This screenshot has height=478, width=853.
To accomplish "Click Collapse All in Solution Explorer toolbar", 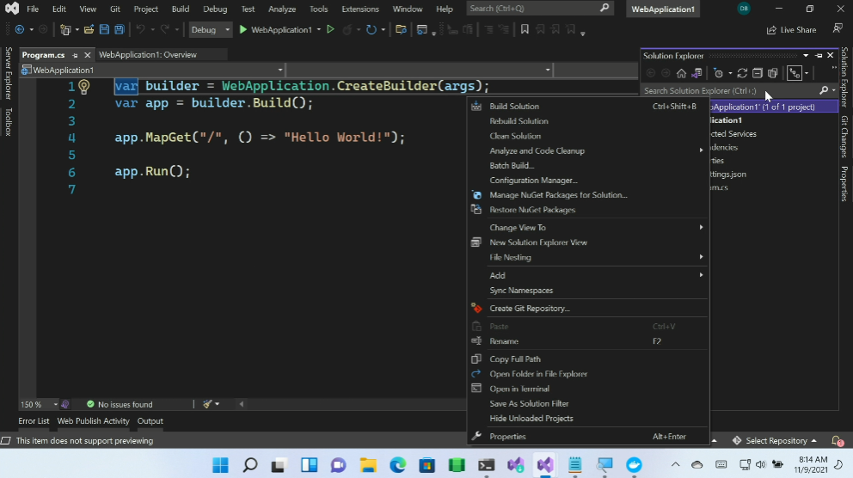I will click(758, 73).
